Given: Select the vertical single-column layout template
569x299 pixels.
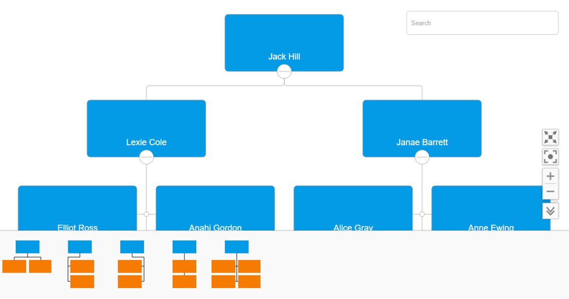Looking at the screenshot, I should pyautogui.click(x=184, y=263).
